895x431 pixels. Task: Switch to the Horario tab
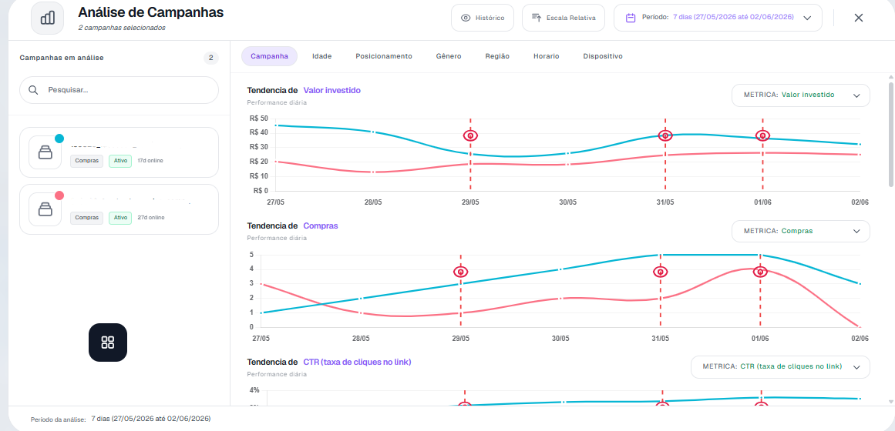[547, 56]
